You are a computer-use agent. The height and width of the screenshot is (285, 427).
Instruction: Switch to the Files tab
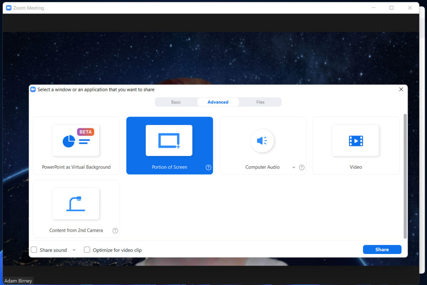(260, 102)
